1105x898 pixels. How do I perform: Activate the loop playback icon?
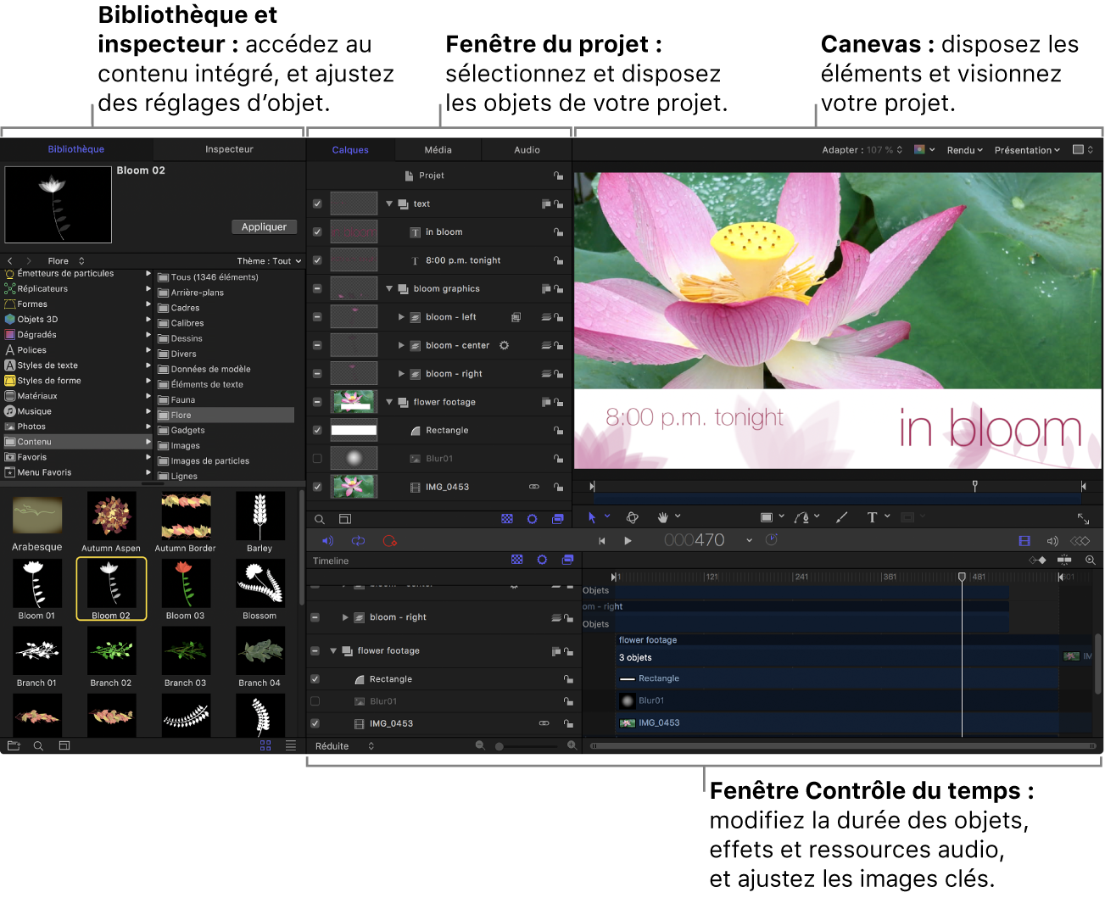pyautogui.click(x=358, y=541)
